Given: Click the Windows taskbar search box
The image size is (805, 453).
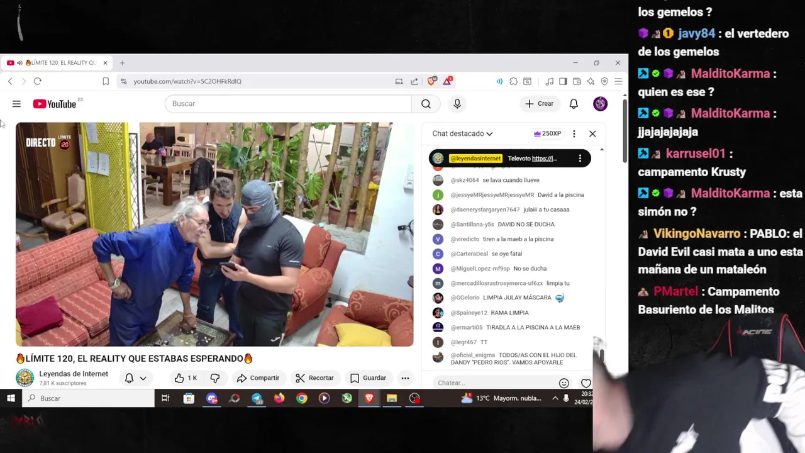Looking at the screenshot, I should point(88,398).
